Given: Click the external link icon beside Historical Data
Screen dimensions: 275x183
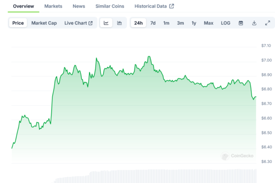Looking at the screenshot, I should point(172,6).
